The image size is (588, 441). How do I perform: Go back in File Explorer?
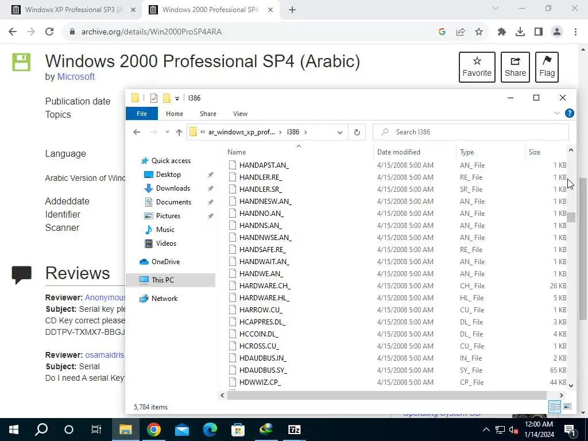click(137, 132)
